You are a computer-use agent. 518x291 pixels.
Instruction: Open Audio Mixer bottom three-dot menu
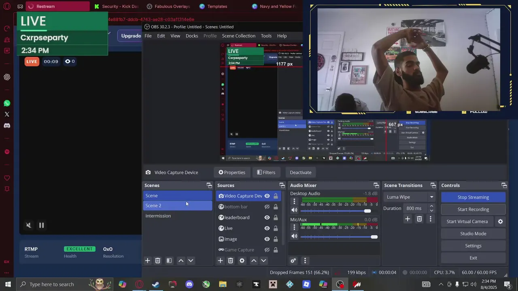(305, 261)
